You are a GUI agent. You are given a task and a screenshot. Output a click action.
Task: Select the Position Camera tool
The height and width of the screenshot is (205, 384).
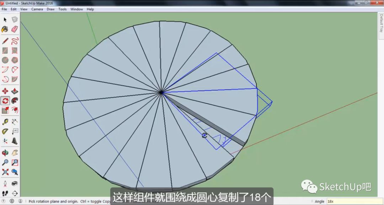pyautogui.click(x=5, y=184)
